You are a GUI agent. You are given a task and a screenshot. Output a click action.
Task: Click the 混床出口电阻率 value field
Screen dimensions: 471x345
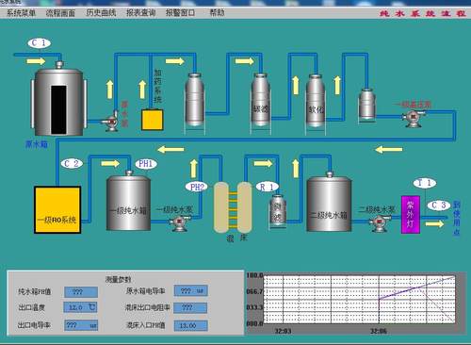(x=191, y=307)
